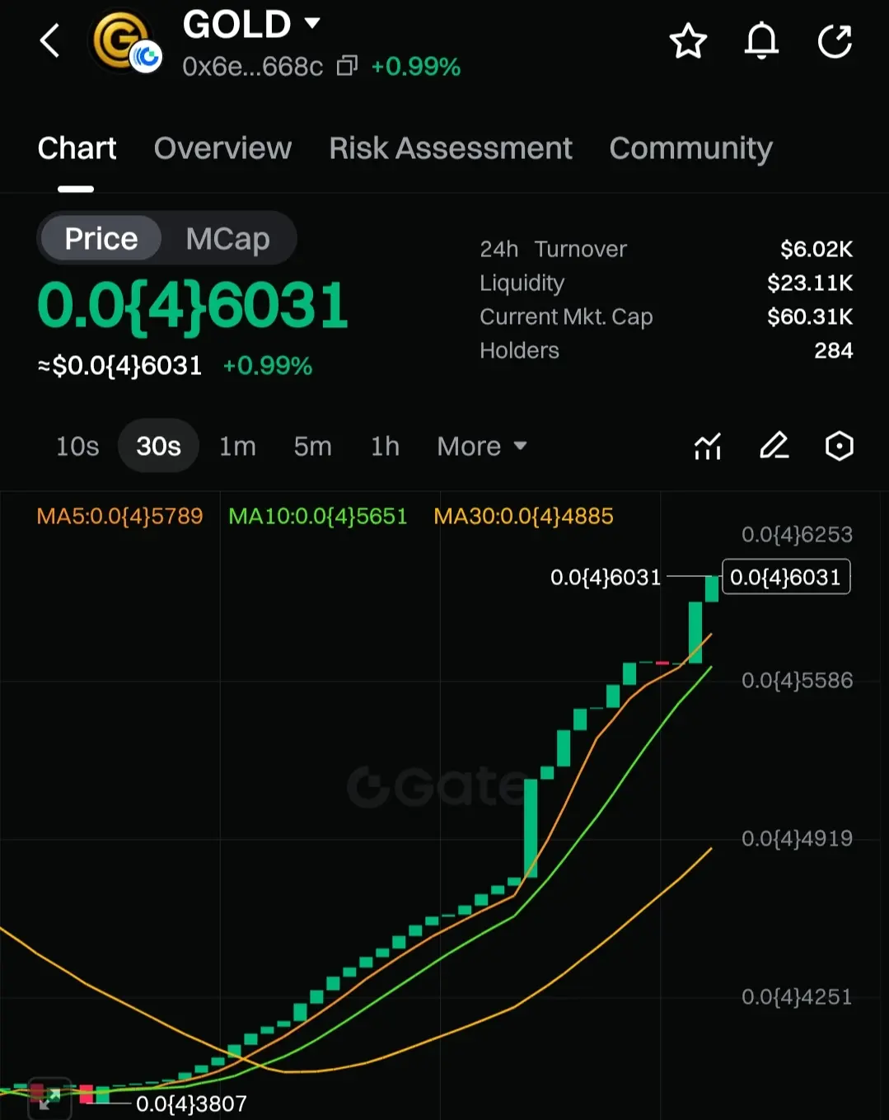Click the large price 0.0{4}6031
Screen dimensions: 889x1120
click(x=193, y=306)
